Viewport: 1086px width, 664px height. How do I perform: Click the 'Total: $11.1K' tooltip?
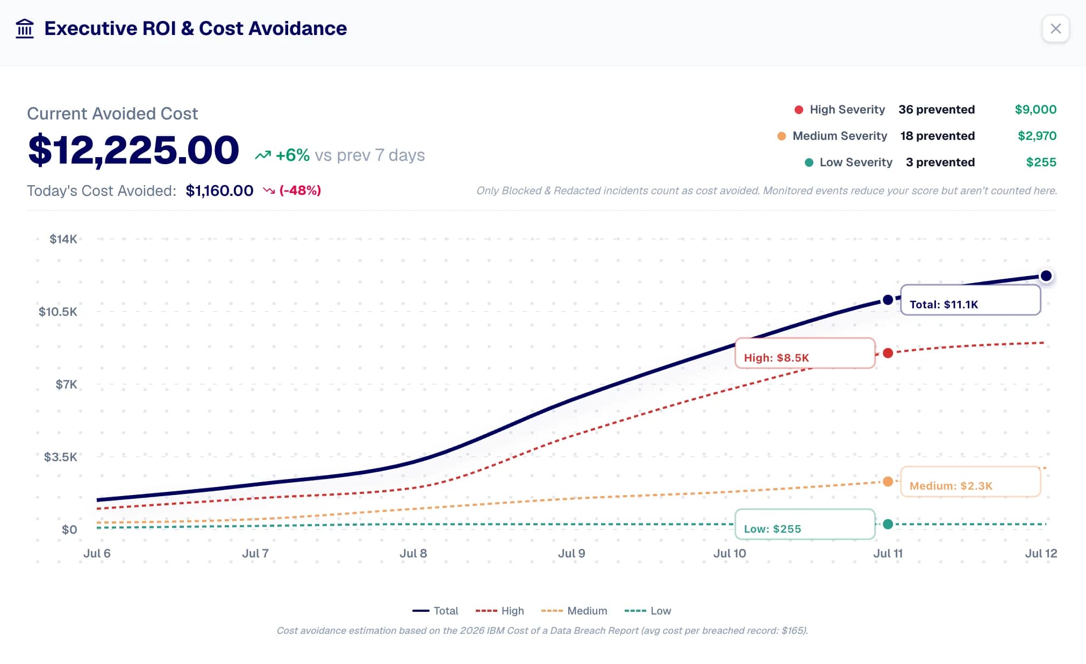pyautogui.click(x=970, y=300)
